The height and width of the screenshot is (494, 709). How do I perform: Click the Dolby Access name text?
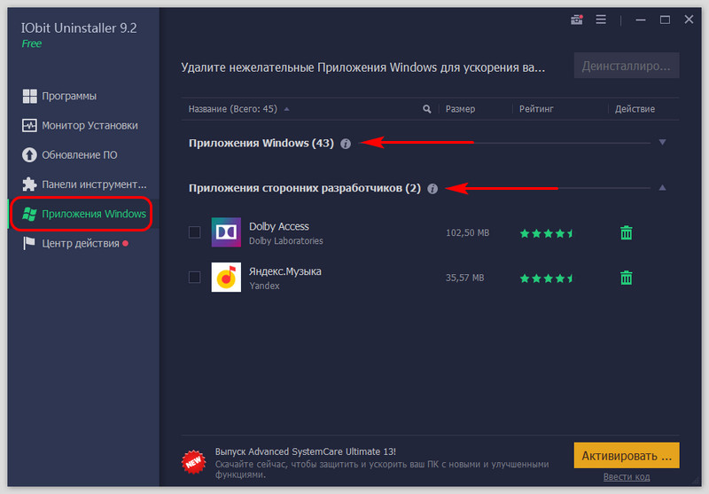tap(279, 226)
